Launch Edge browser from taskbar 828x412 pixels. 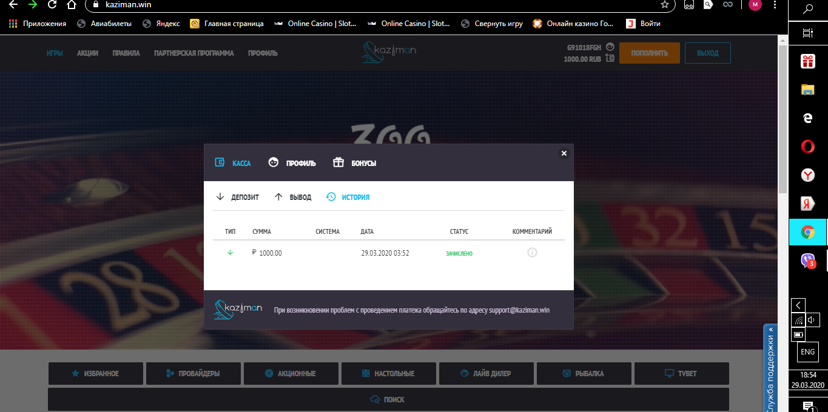coord(808,118)
